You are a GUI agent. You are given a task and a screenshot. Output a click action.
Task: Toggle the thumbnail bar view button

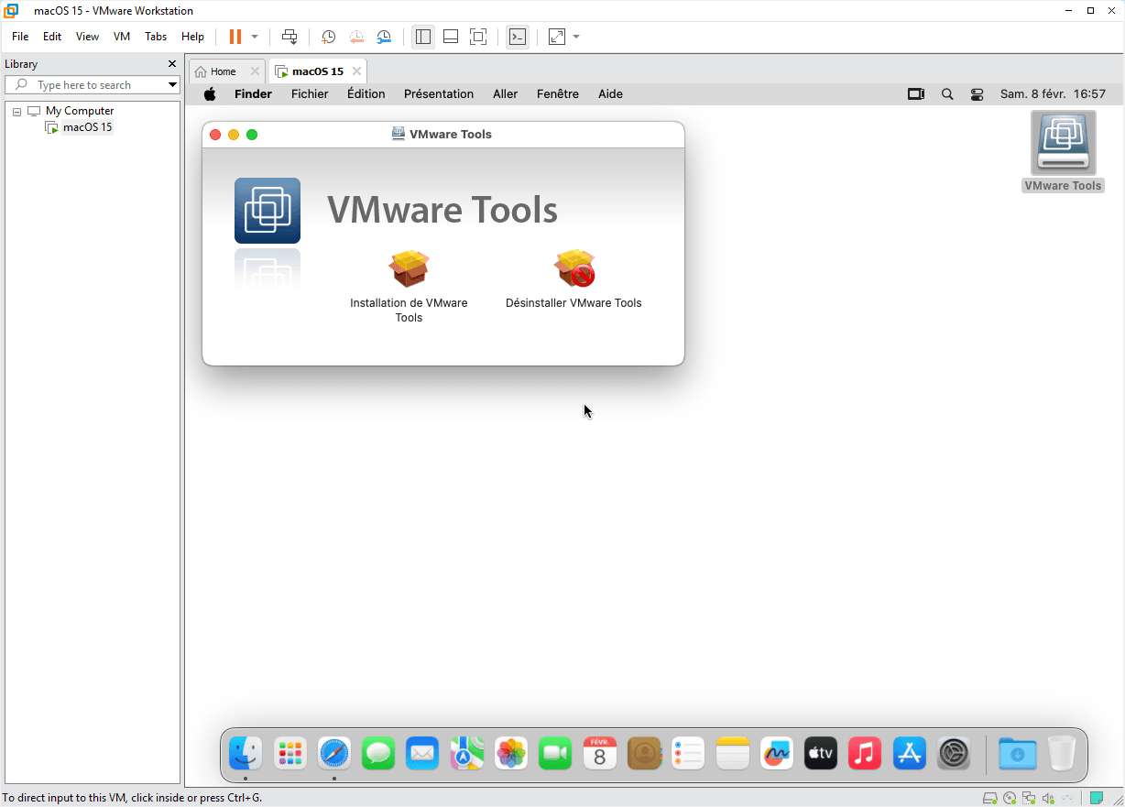[451, 37]
